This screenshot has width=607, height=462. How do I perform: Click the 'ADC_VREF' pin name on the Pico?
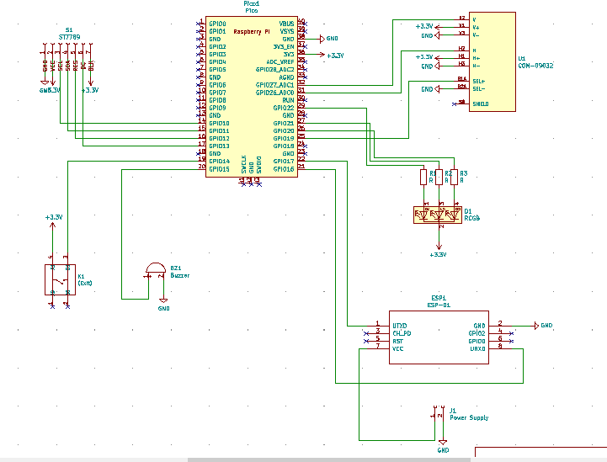pos(280,62)
